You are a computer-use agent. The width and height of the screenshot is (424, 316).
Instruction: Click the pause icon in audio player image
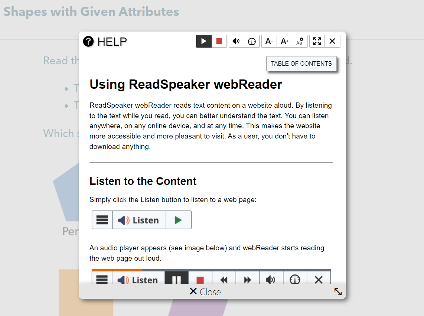pyautogui.click(x=177, y=278)
